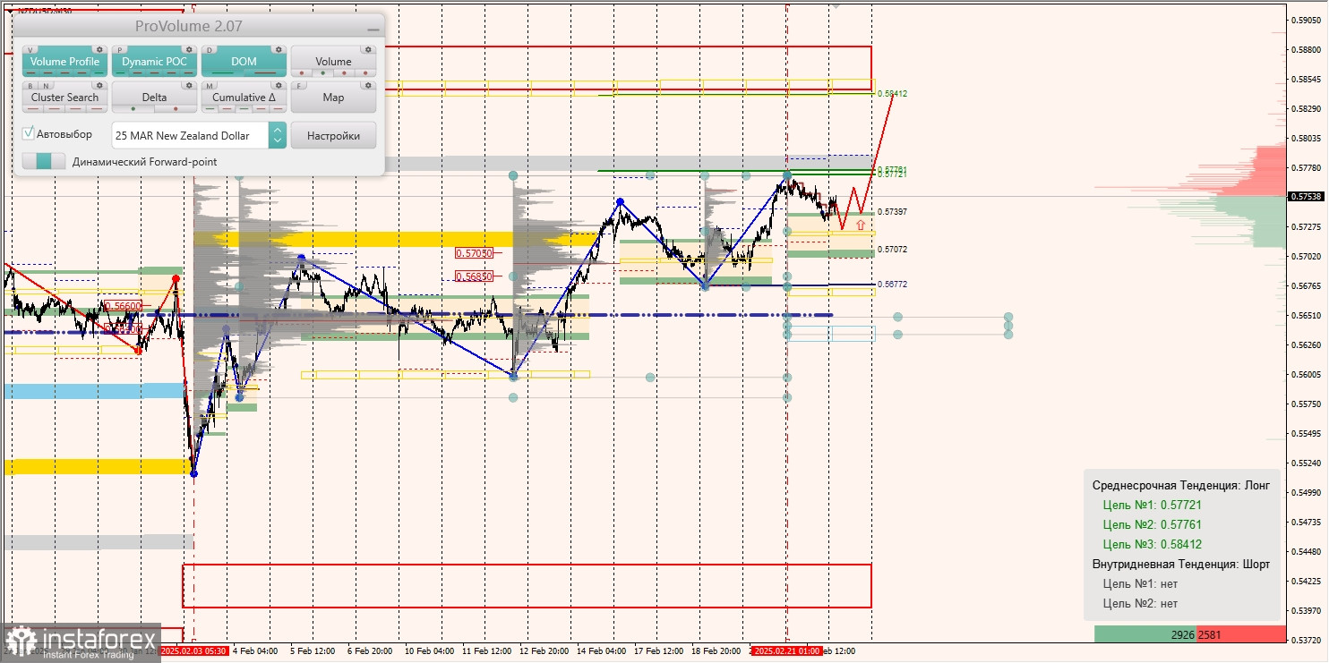Click the P hotkey tab on Dynamic POC

[x=122, y=50]
